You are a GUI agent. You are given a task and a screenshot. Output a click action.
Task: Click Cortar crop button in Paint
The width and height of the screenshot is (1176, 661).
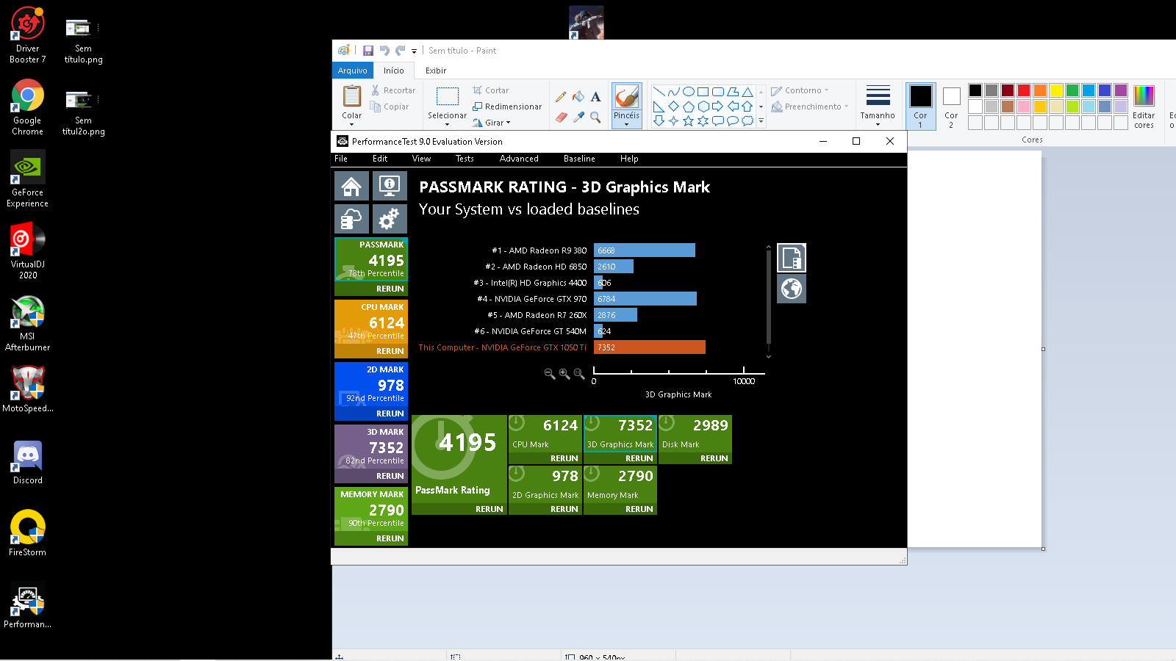tap(491, 90)
